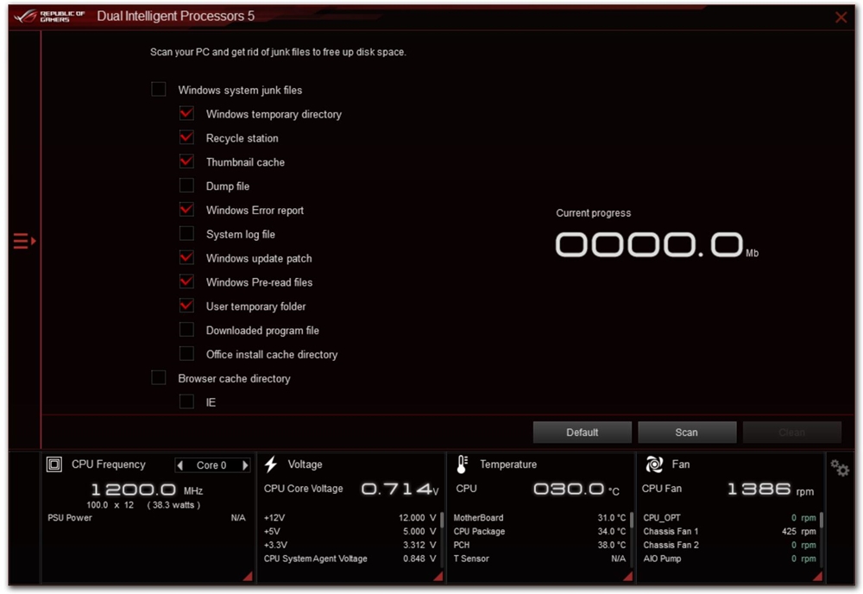Click the ROG Republic of Gamers logo
Viewport: 863px width, 594px height.
[x=49, y=16]
